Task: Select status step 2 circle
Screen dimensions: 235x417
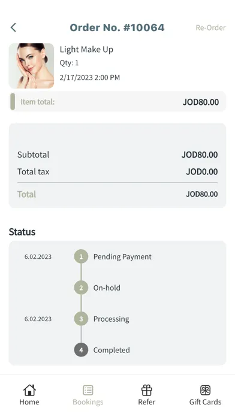Action: pos(81,288)
